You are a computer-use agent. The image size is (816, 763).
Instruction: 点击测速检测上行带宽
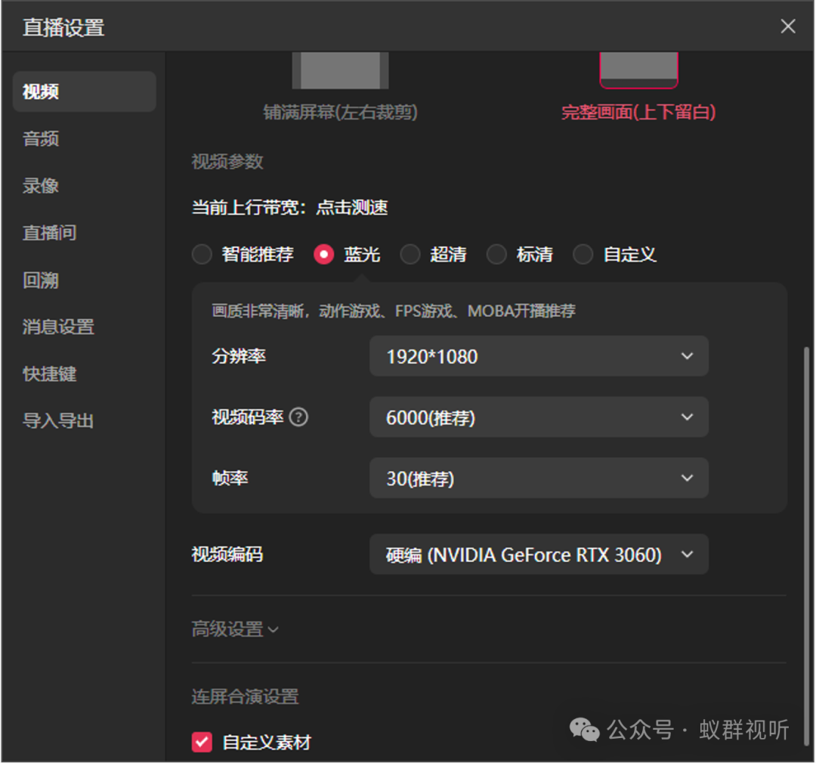[351, 207]
